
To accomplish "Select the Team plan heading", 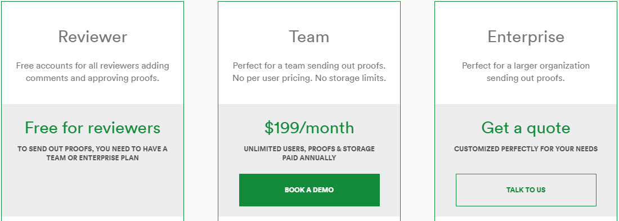I will pos(309,37).
